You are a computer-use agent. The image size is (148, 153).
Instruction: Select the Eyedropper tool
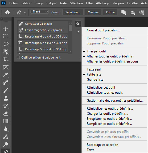click(6, 75)
